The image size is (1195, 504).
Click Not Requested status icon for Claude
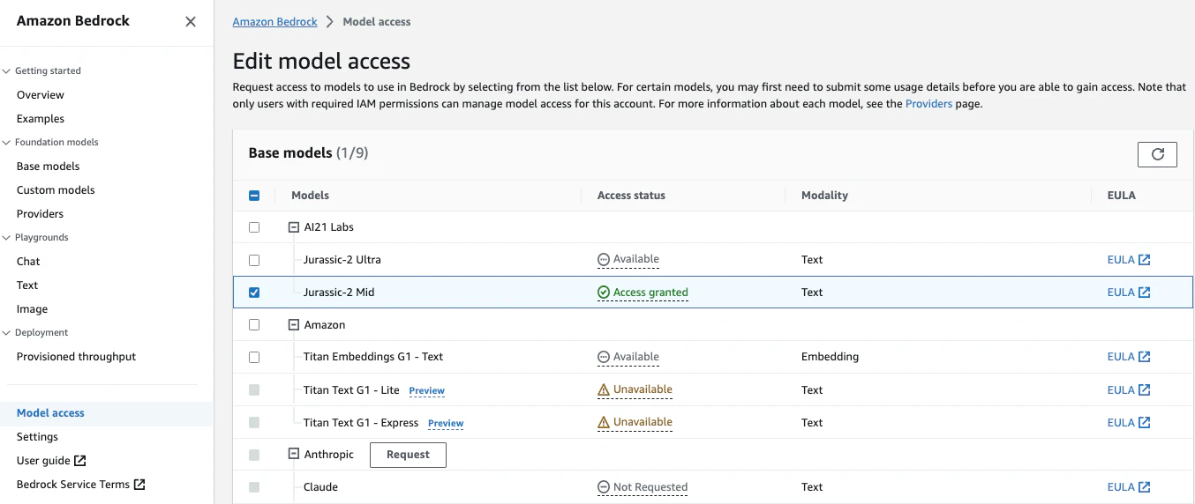pyautogui.click(x=604, y=487)
